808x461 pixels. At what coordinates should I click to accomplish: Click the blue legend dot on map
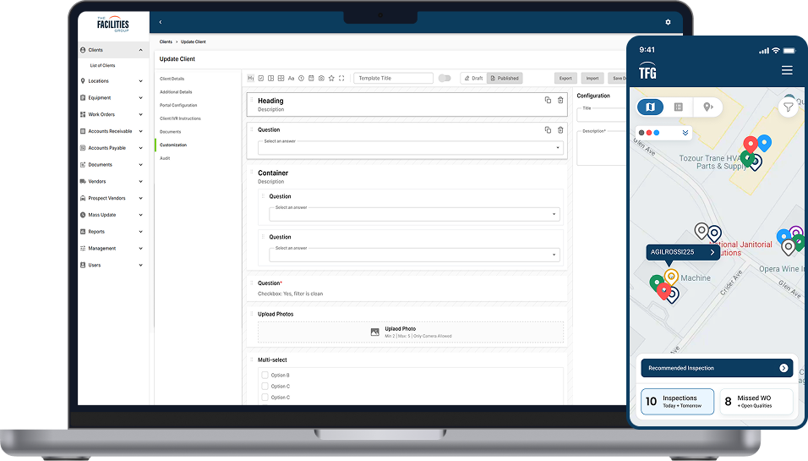pyautogui.click(x=656, y=133)
